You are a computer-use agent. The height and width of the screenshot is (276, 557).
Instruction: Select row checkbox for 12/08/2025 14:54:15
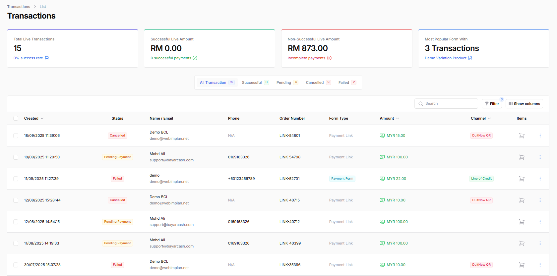[16, 222]
